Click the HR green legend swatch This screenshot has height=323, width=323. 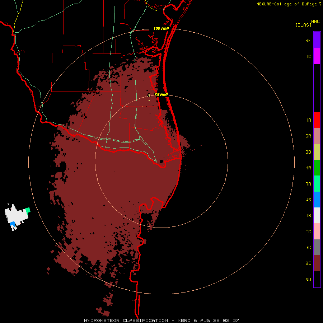click(x=317, y=168)
